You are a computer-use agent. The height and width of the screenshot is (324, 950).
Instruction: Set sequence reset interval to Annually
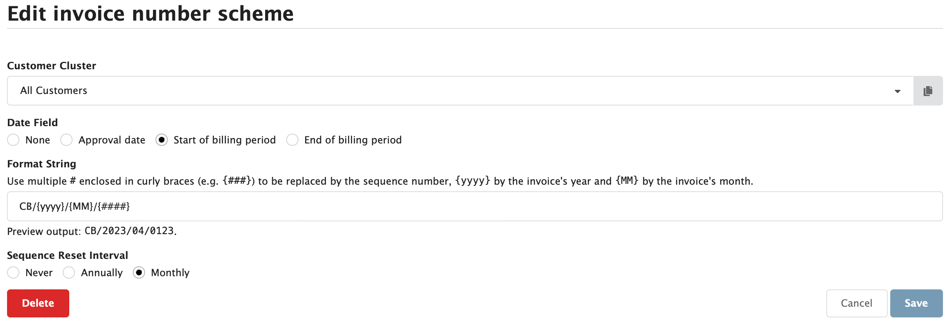pos(68,272)
